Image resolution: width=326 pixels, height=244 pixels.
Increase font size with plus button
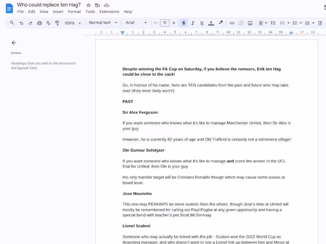pos(174,23)
